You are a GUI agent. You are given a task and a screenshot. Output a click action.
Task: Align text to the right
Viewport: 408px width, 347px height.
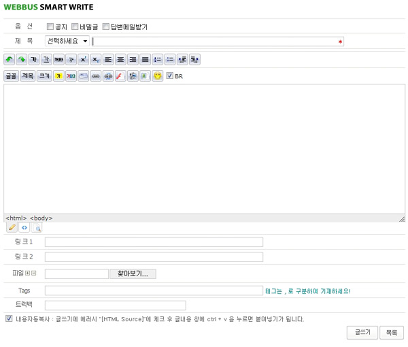133,60
